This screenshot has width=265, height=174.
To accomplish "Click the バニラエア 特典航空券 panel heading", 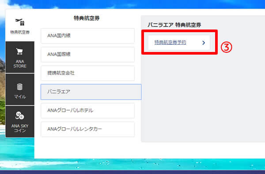I will [174, 25].
